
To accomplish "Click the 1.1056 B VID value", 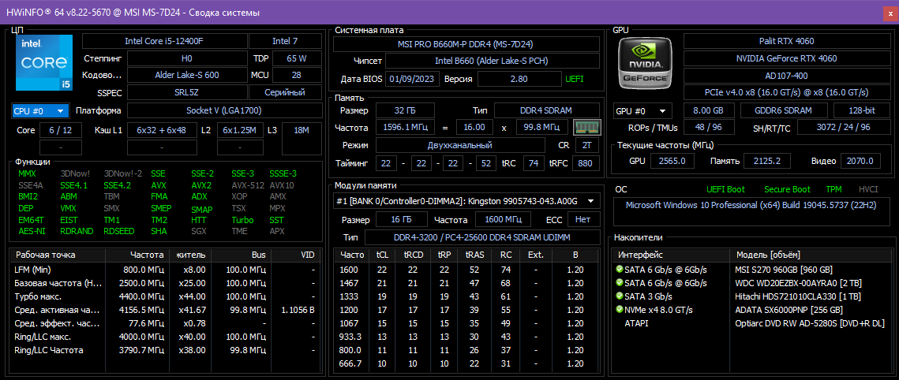I will (x=298, y=310).
